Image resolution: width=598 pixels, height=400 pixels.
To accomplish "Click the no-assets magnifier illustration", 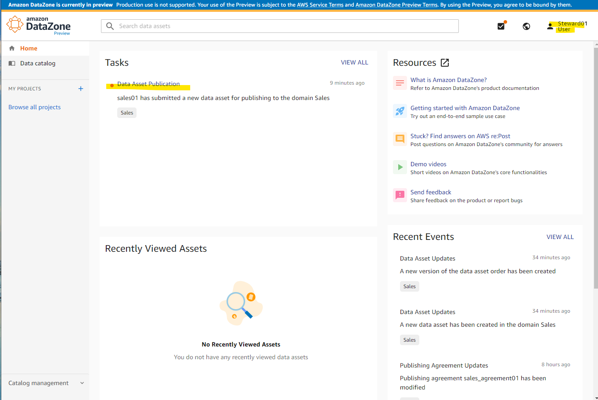I will pos(241,303).
